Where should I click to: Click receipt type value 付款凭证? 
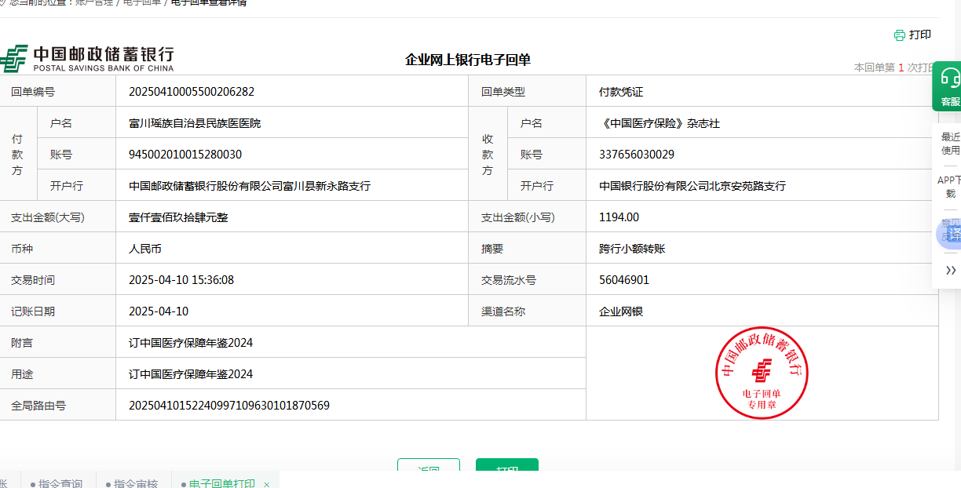click(x=621, y=92)
